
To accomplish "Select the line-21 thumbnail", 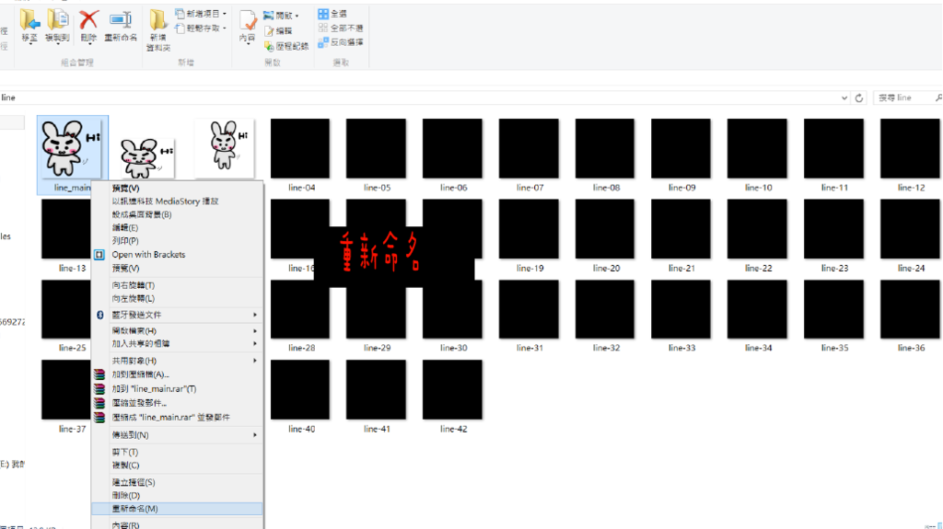I will 681,229.
